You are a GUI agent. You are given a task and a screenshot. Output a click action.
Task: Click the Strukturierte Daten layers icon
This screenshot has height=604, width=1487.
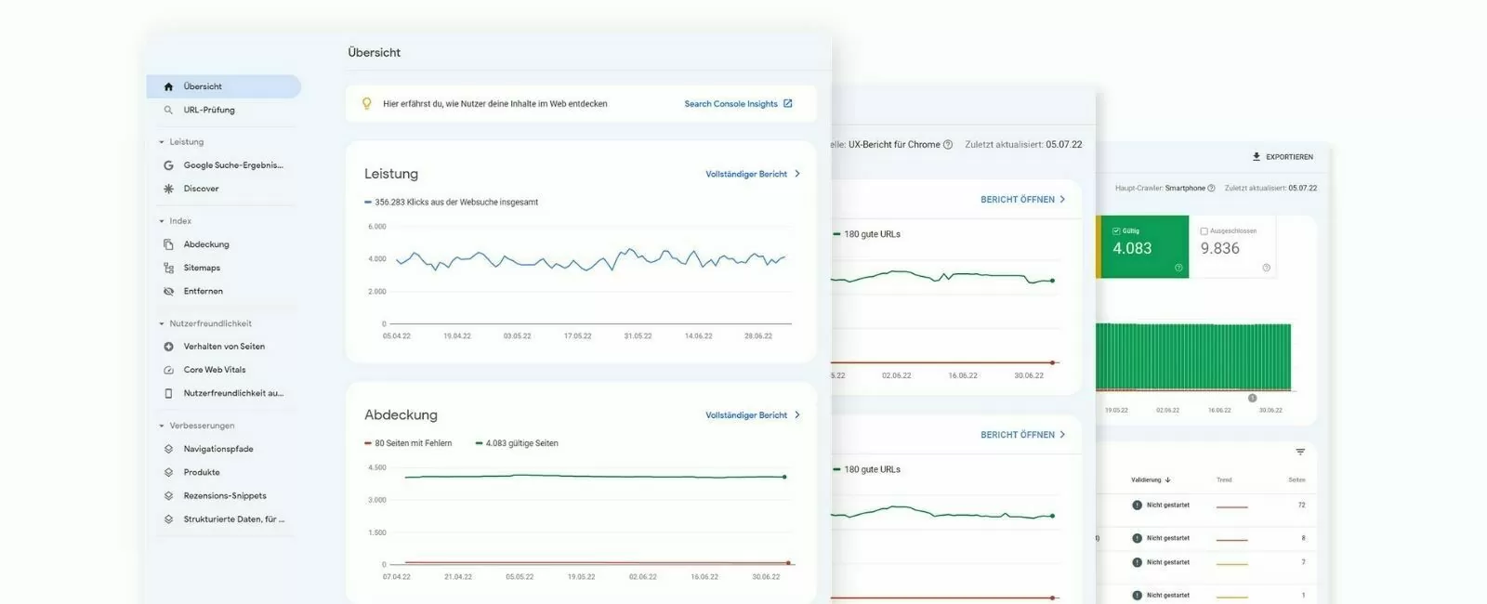pyautogui.click(x=168, y=519)
